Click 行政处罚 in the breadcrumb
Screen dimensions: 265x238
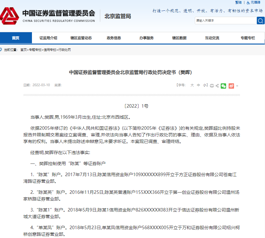pos(65,50)
